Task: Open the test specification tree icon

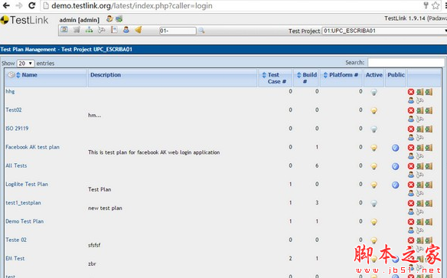Action: pos(90,30)
